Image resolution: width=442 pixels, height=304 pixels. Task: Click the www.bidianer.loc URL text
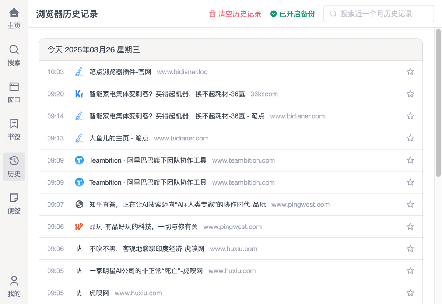(182, 72)
